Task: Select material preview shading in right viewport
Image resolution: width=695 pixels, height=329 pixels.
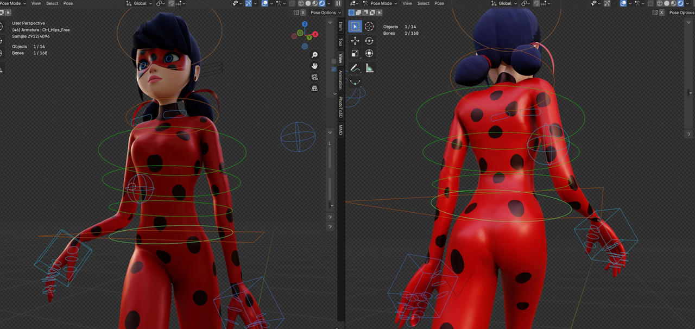Action: coord(673,3)
